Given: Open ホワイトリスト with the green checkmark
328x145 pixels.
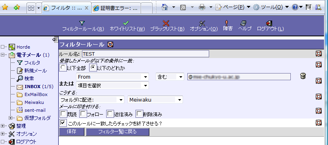Looking at the screenshot, I should tap(126, 23).
